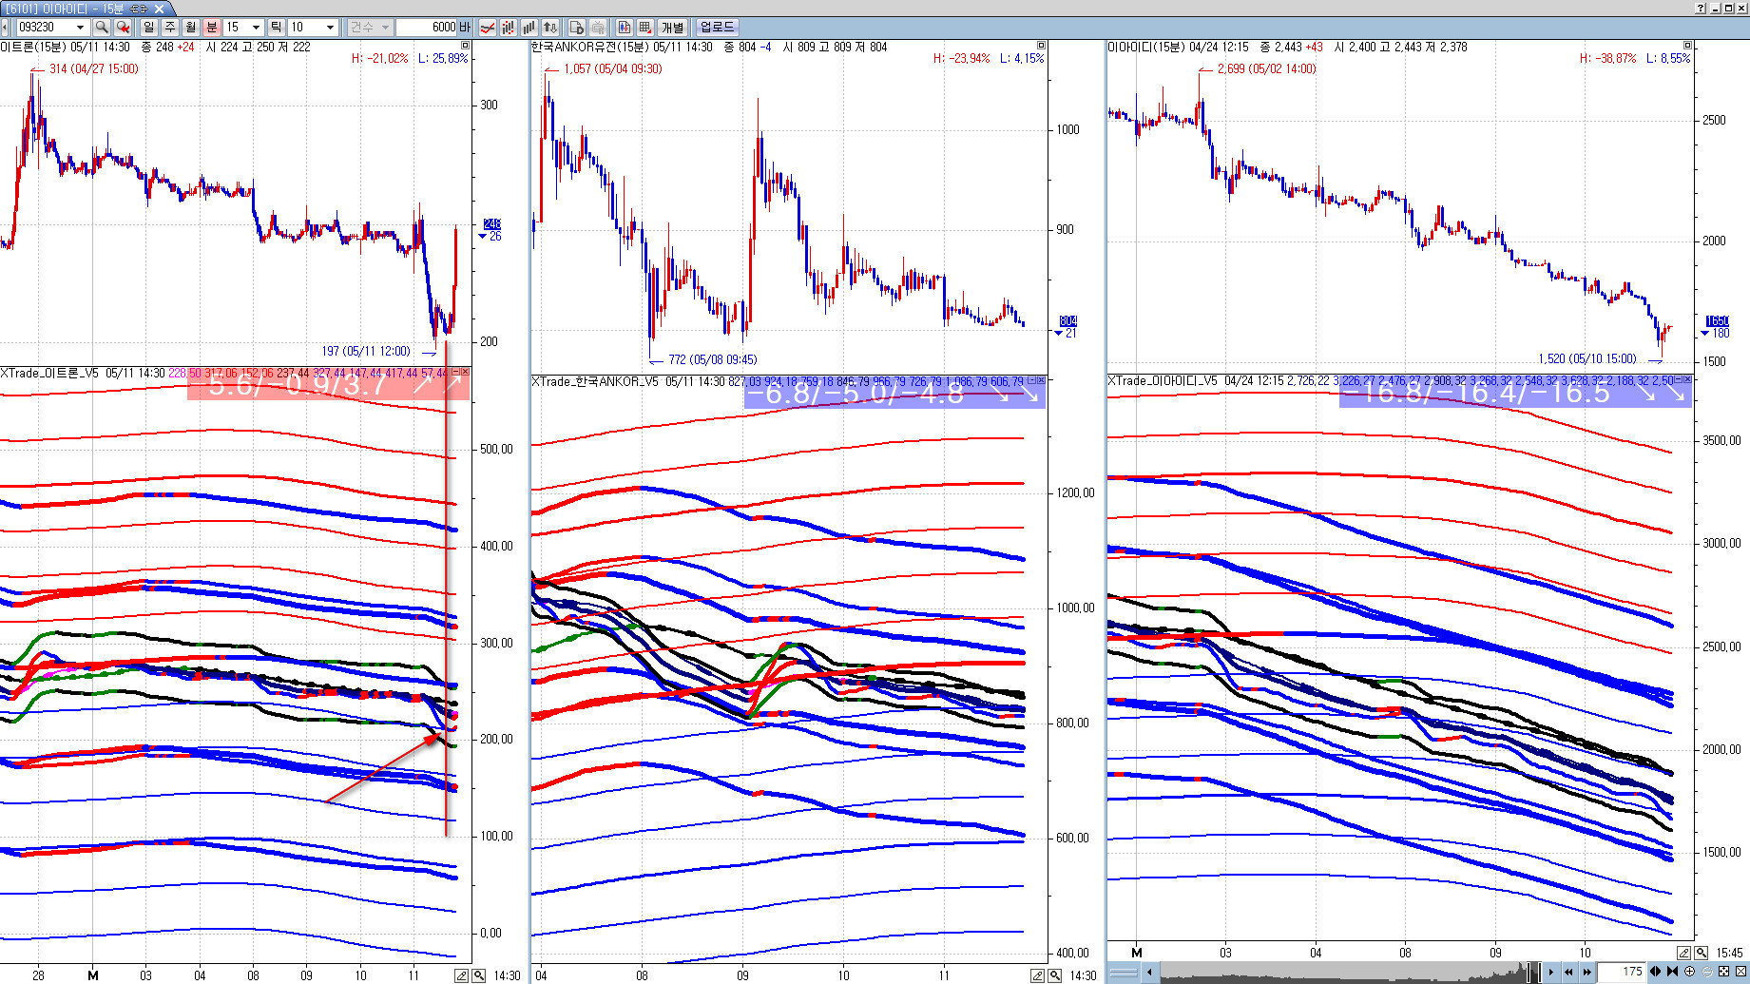1750x984 pixels.
Task: Click the line chart checkmark icon
Action: (488, 28)
